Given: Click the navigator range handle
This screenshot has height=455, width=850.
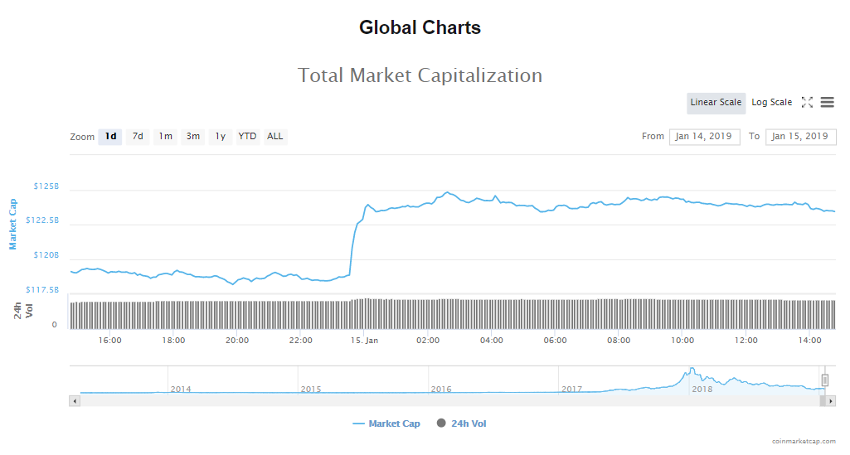Looking at the screenshot, I should 824,380.
